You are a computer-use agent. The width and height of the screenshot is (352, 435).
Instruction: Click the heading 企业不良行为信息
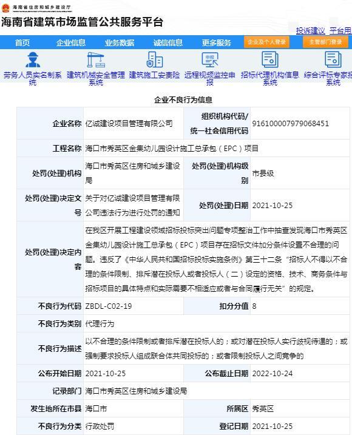(183, 99)
